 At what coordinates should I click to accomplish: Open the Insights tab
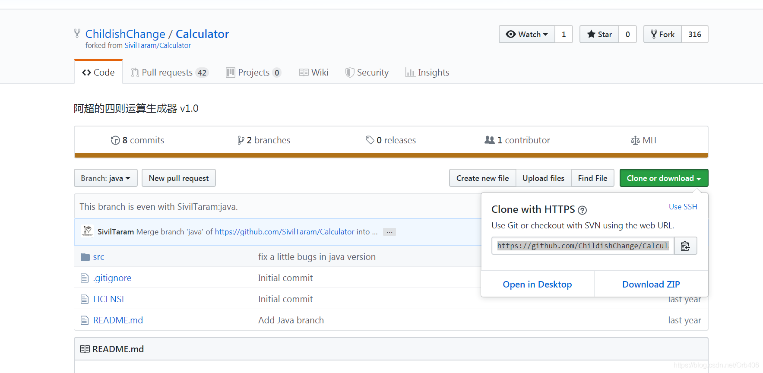click(x=427, y=72)
